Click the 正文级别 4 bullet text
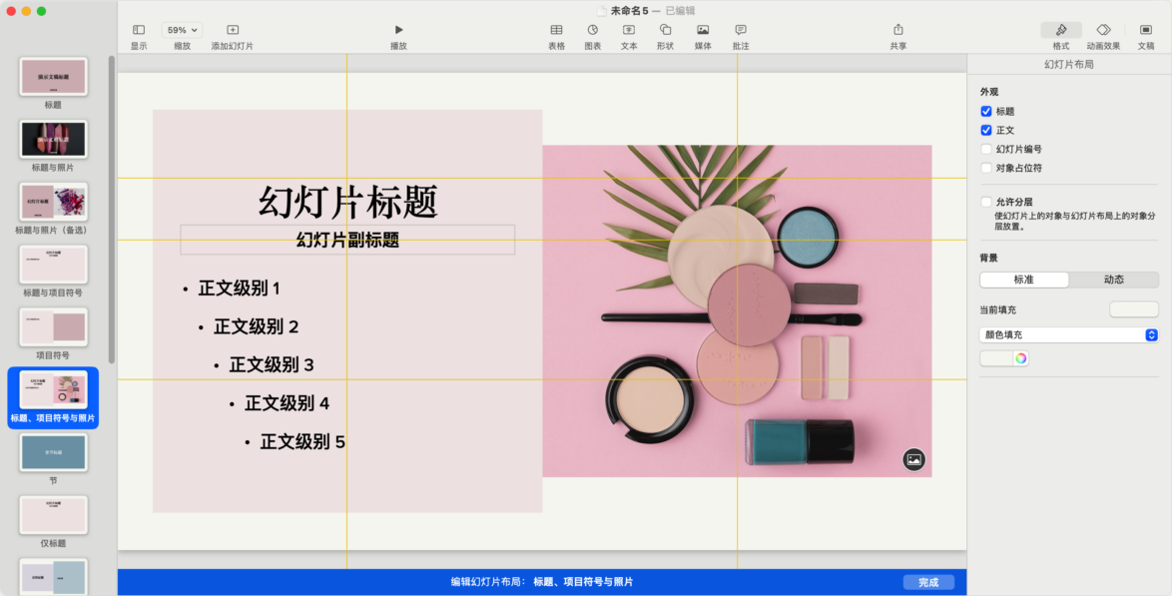1172x596 pixels. tap(288, 403)
